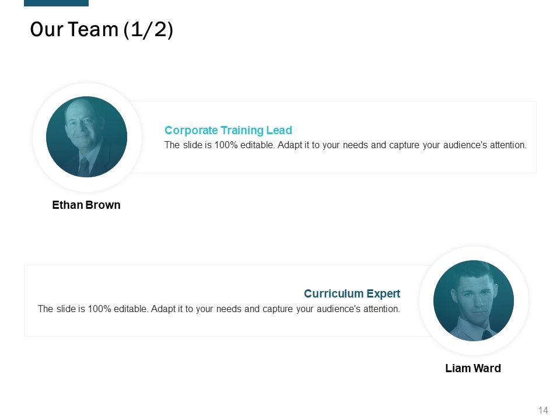560x420 pixels.
Task: Click the Corporate Training Lead heading
Action: 228,130
